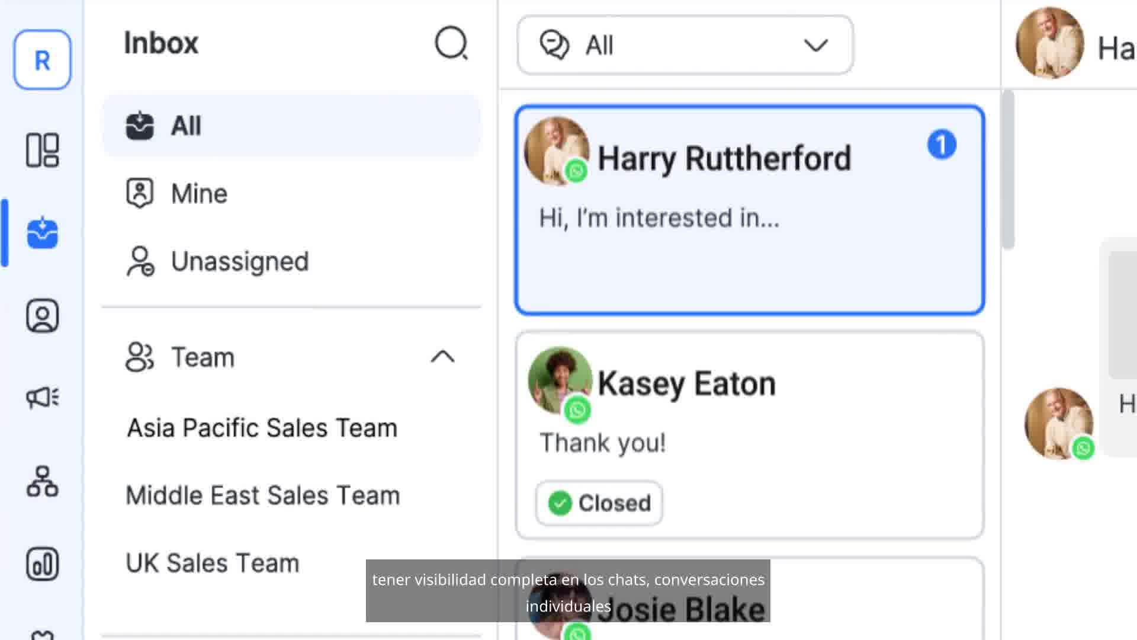Click the 'Thank you!' message preview
The image size is (1137, 640).
(602, 443)
